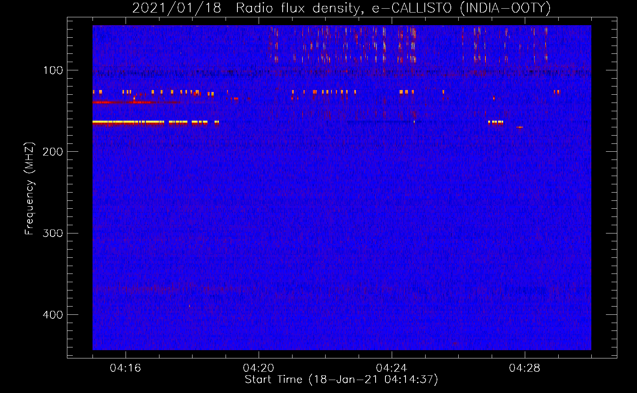Click the 100 frequency tick label
The image size is (637, 393).
53,70
